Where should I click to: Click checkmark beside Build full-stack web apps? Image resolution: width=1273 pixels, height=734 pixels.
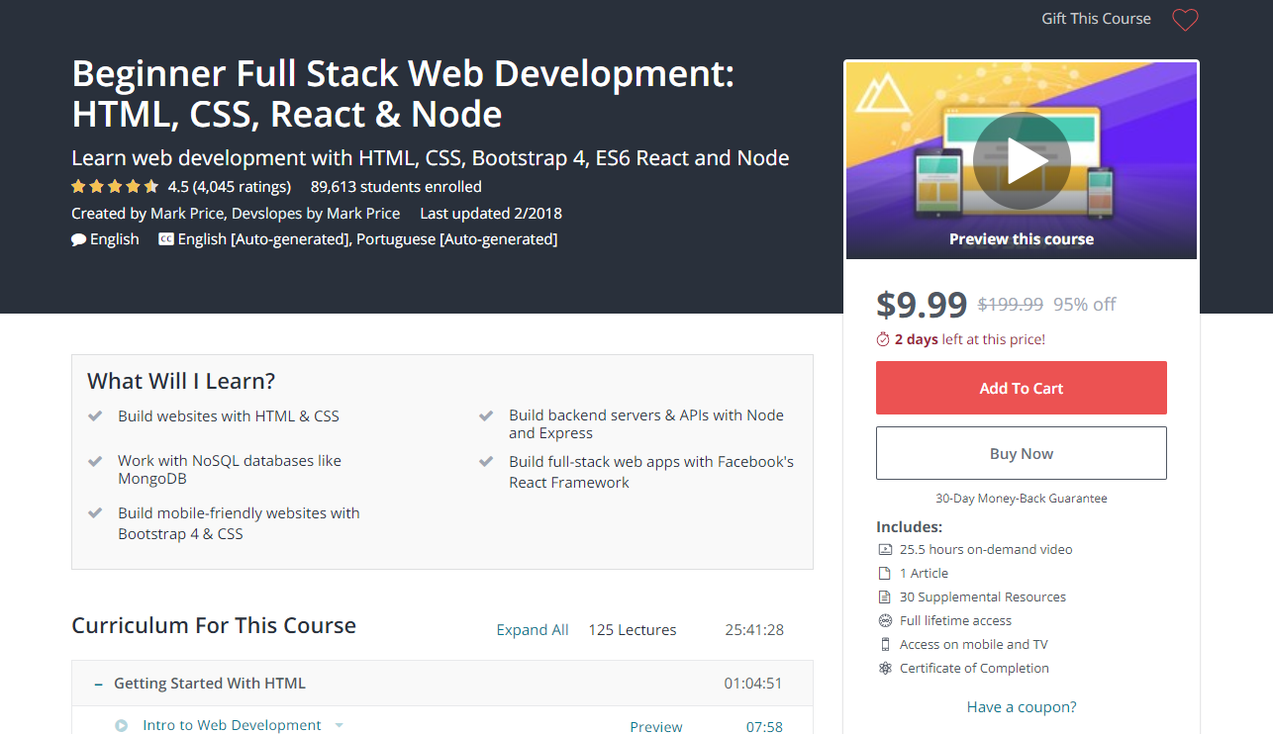pyautogui.click(x=486, y=462)
